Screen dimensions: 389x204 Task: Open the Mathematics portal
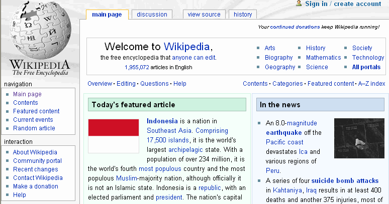tap(323, 58)
